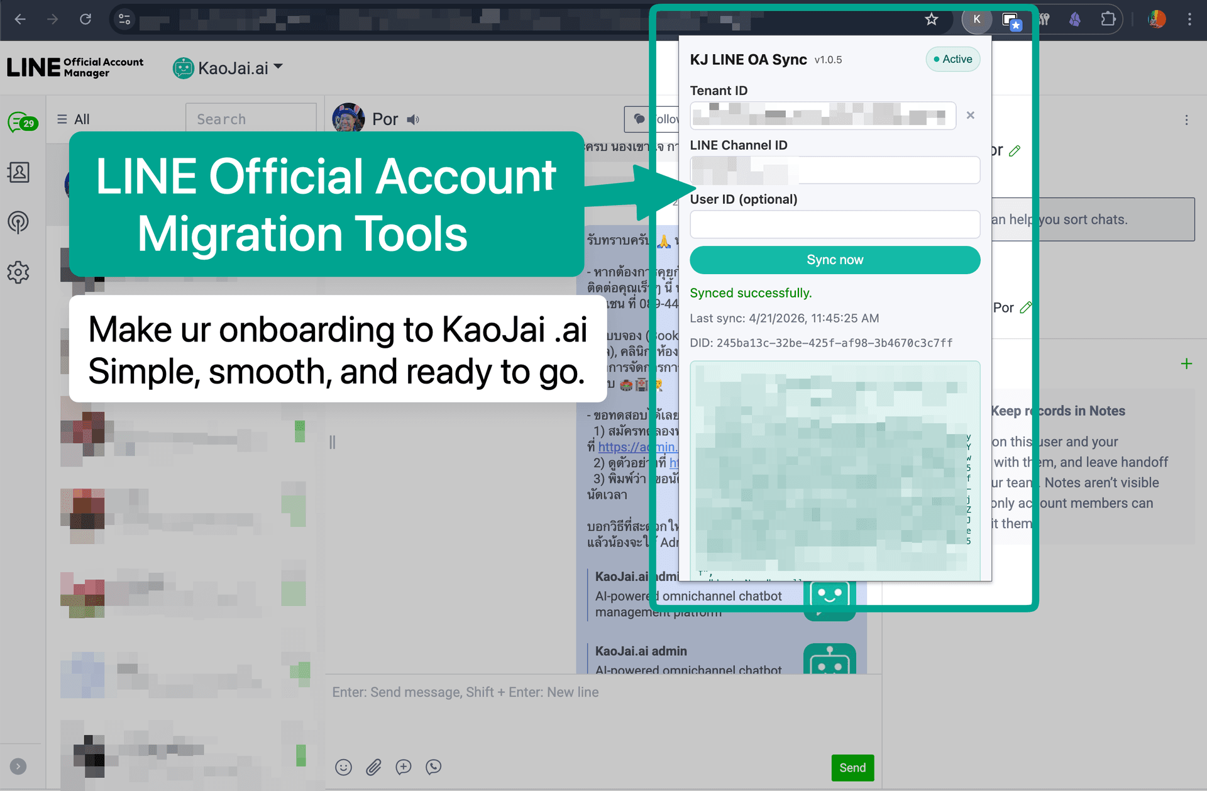Click the message input area
Image resolution: width=1207 pixels, height=791 pixels.
click(603, 711)
